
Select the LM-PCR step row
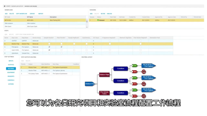[88, 41]
